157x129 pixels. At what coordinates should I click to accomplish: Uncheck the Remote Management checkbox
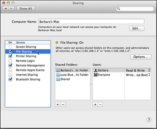pyautogui.click(x=10, y=65)
